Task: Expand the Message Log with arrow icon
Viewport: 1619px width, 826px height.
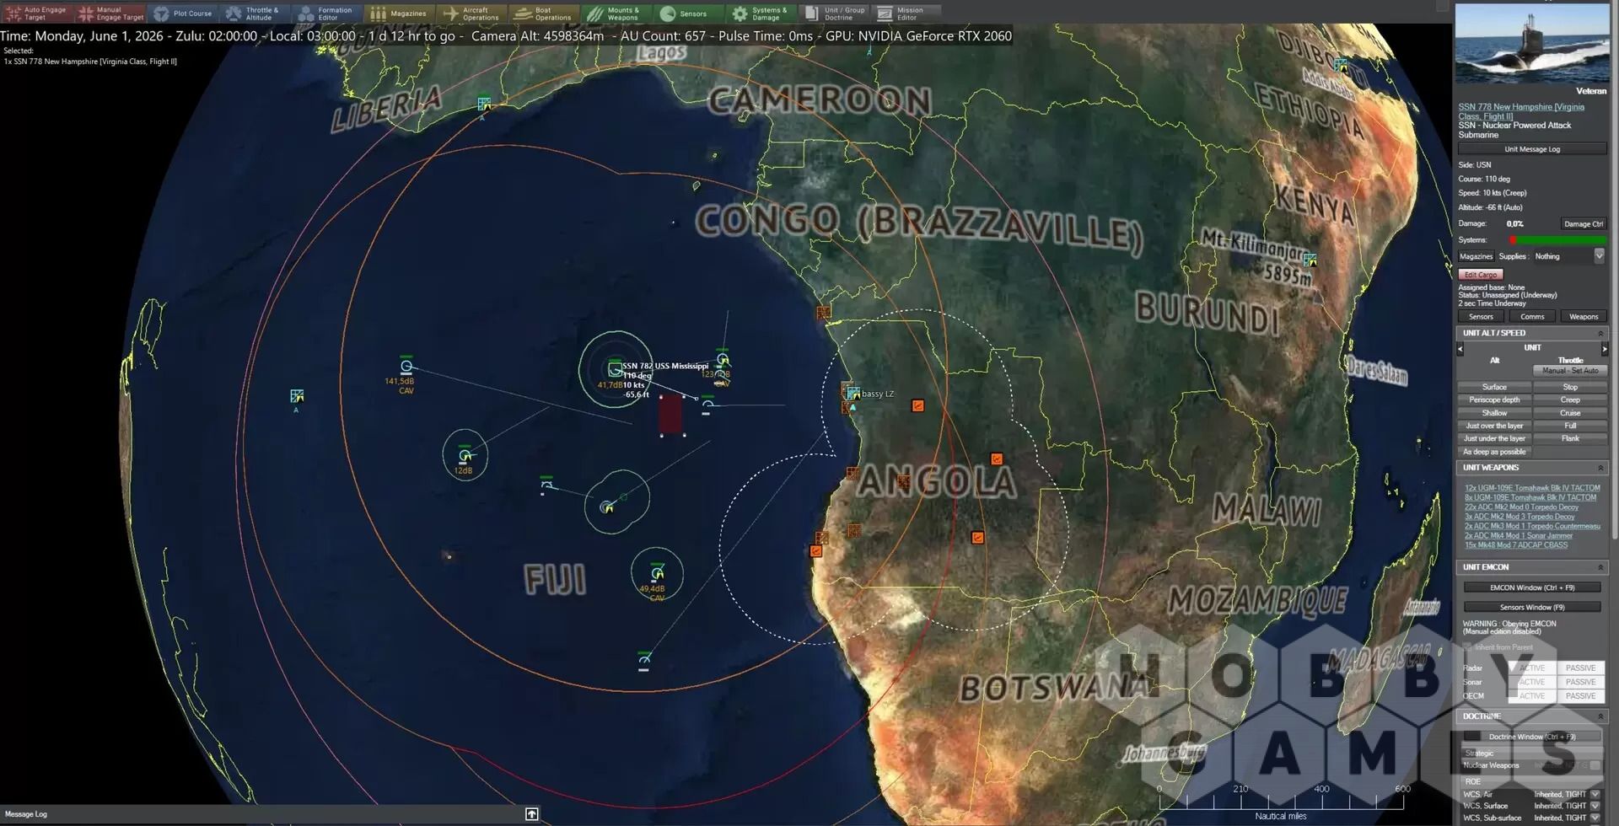Action: [x=531, y=813]
